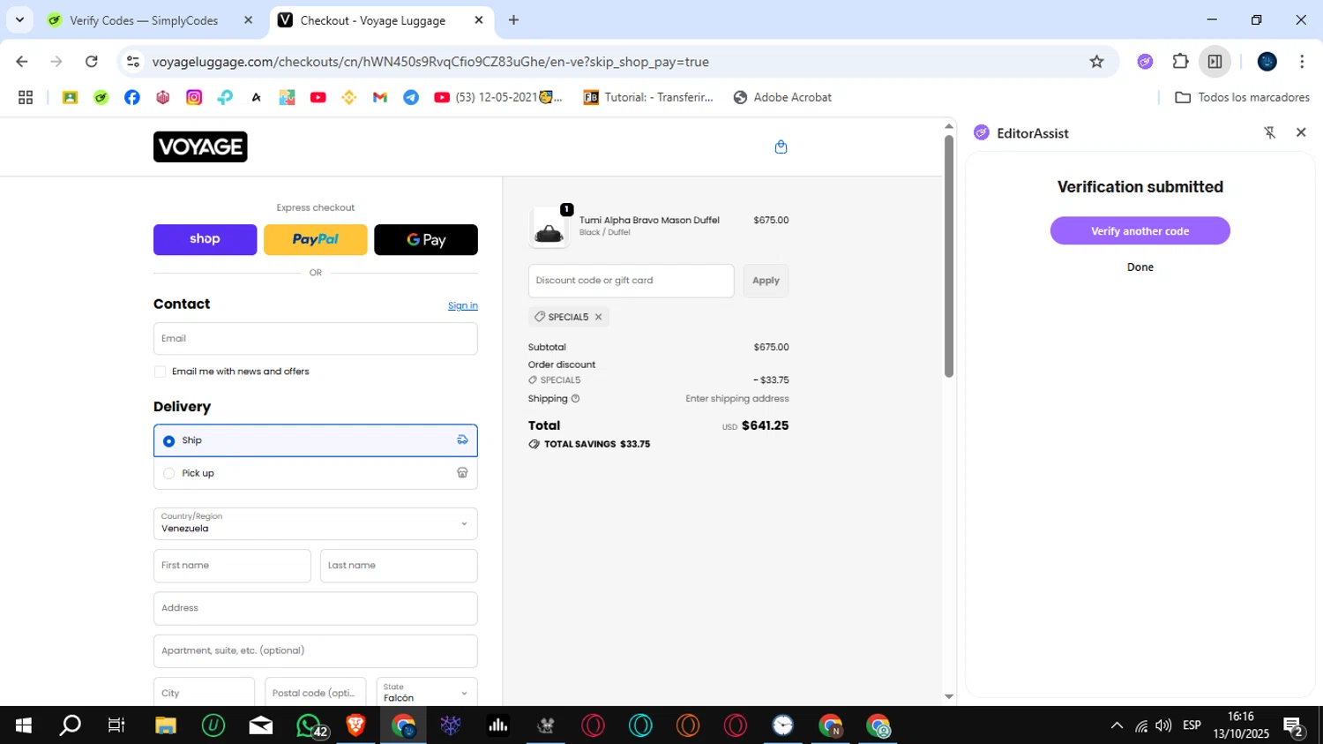The height and width of the screenshot is (744, 1323).
Task: Open the Gmail bookmark
Action: 380,97
